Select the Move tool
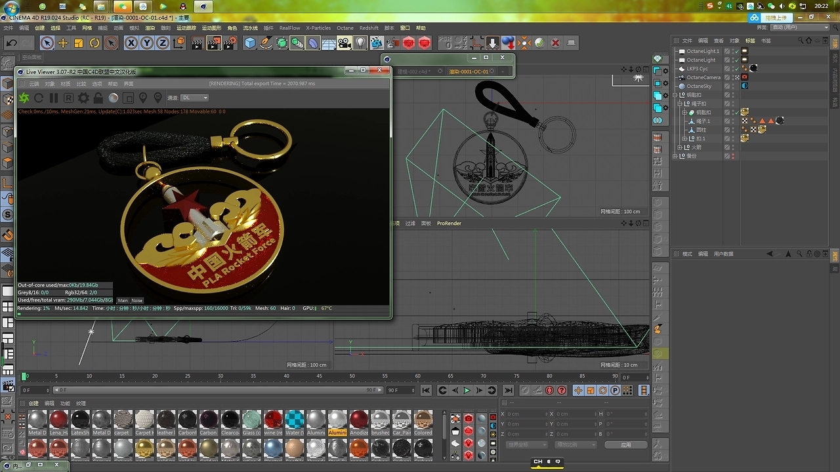This screenshot has height=472, width=840. tap(63, 43)
